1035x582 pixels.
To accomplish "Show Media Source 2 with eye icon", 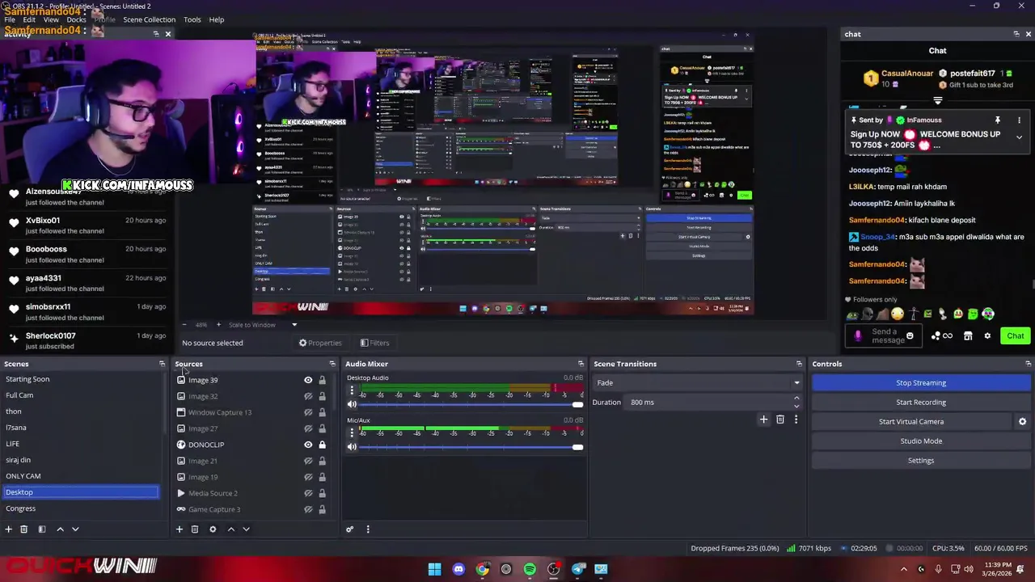I will [308, 493].
